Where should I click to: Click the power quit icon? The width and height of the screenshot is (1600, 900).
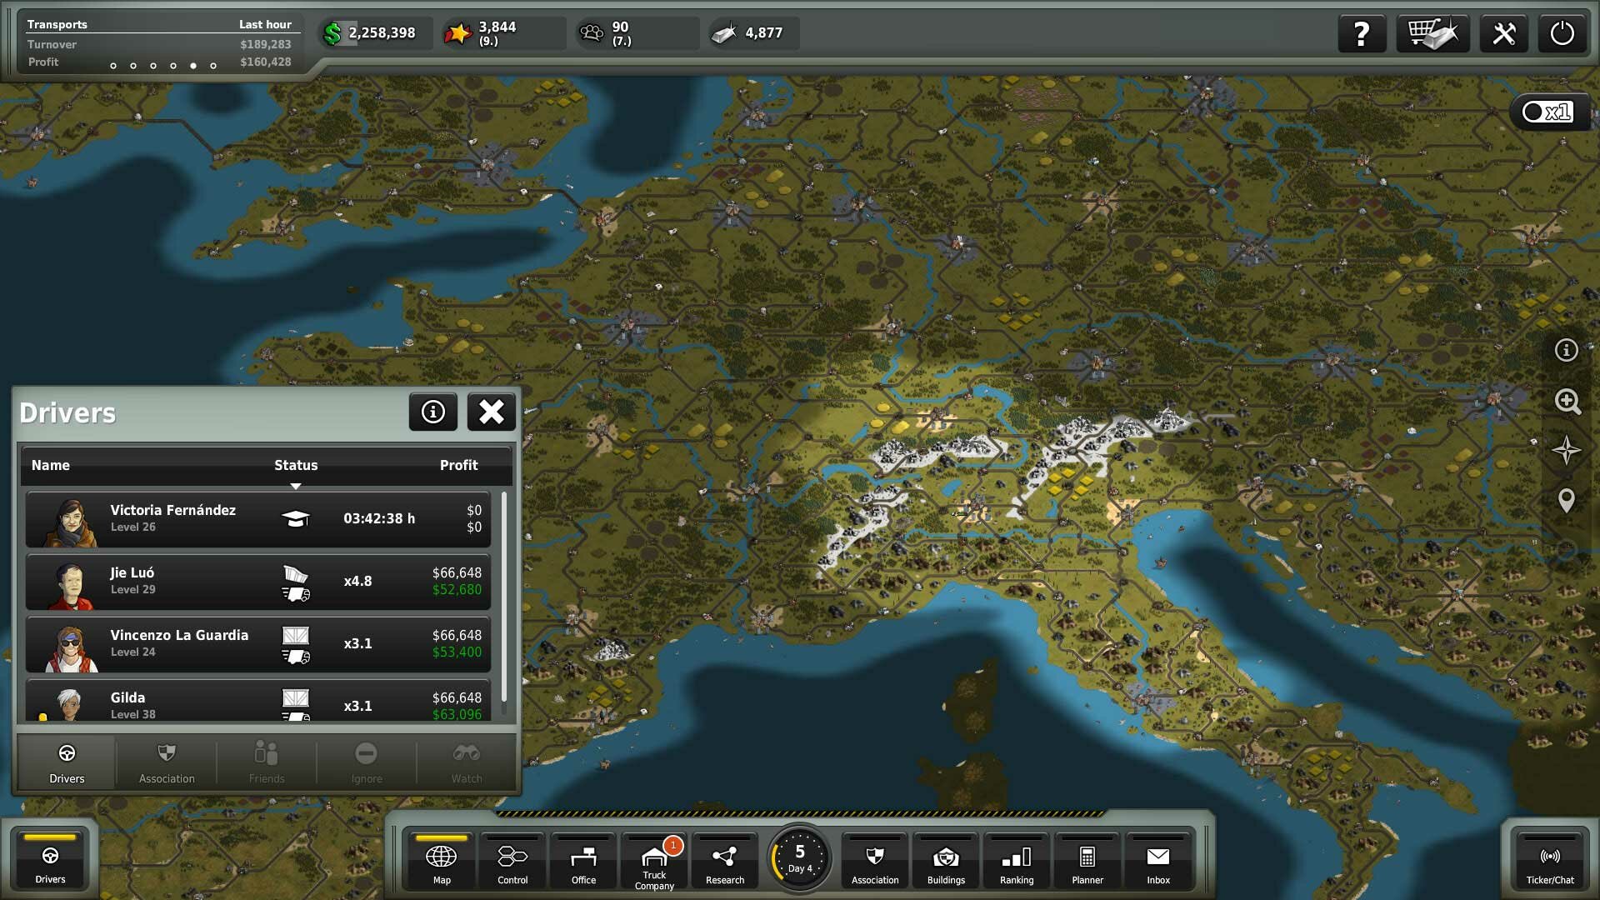pos(1562,33)
